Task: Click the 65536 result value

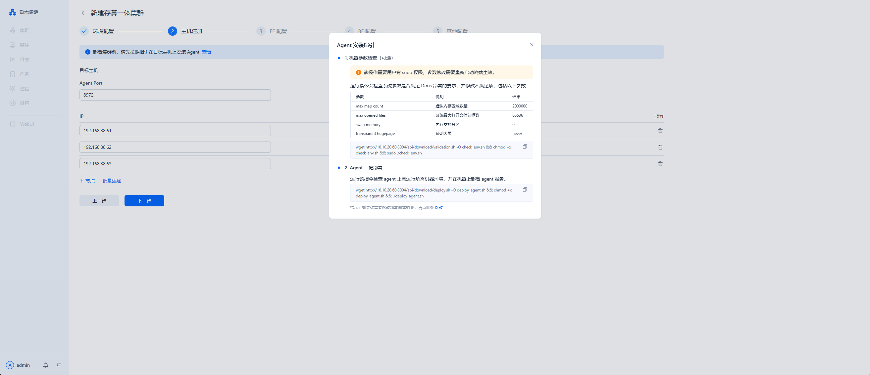Action: click(x=517, y=115)
